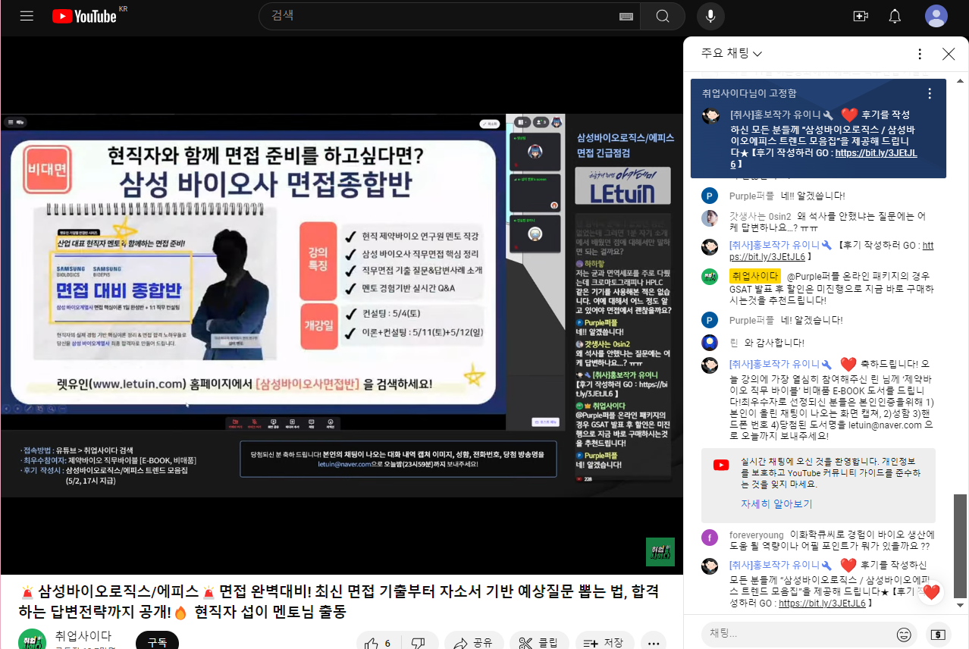Screen dimensions: 969x649
Task: Click the 공유 share button
Action: [x=474, y=643]
